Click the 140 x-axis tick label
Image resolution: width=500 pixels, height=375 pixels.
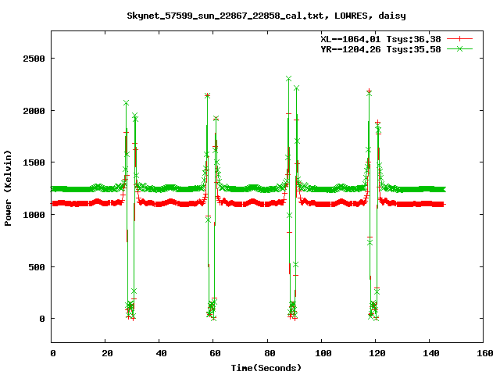431,353
